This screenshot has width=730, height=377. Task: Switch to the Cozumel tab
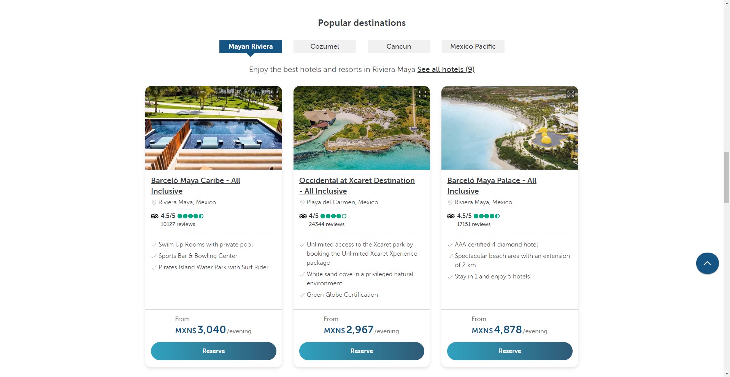(325, 46)
